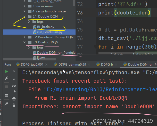This screenshot has width=157, height=126.
Task: Rerun the script with green play icon
Action: click(x=6, y=72)
